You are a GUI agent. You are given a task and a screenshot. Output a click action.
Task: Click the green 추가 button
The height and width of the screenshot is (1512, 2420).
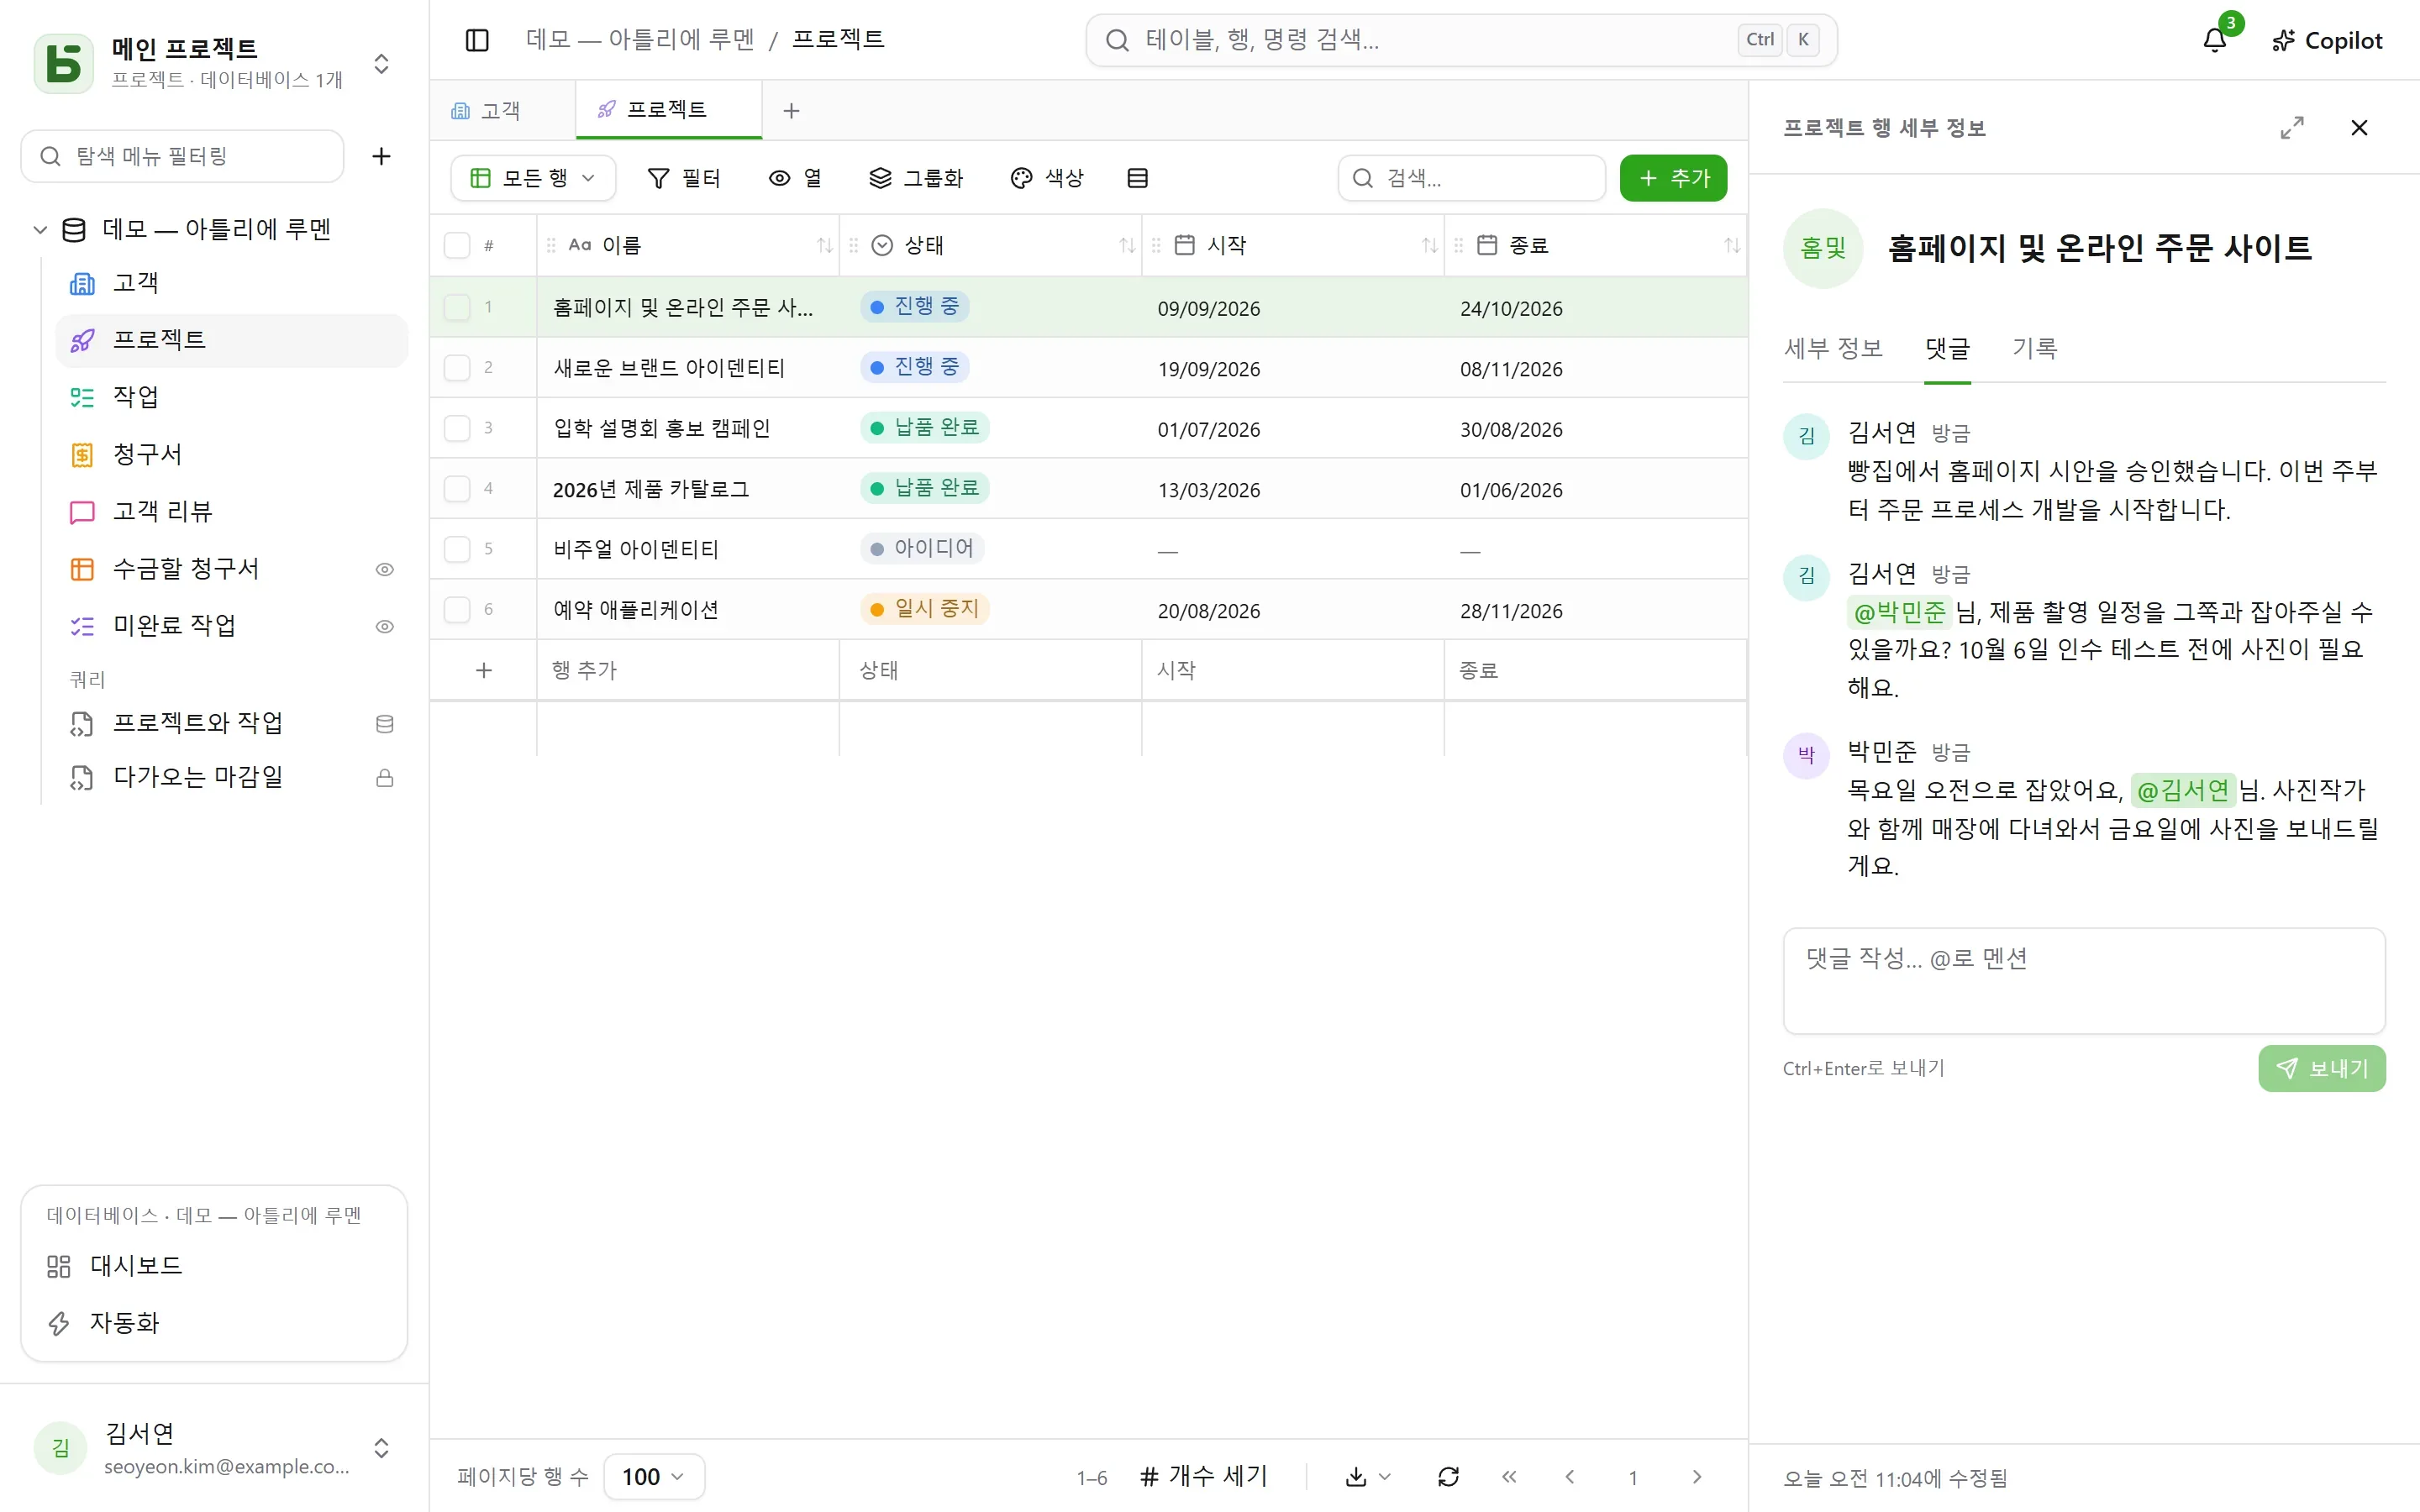click(x=1673, y=178)
